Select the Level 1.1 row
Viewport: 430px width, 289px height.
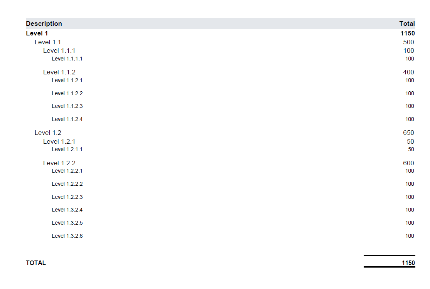point(221,42)
